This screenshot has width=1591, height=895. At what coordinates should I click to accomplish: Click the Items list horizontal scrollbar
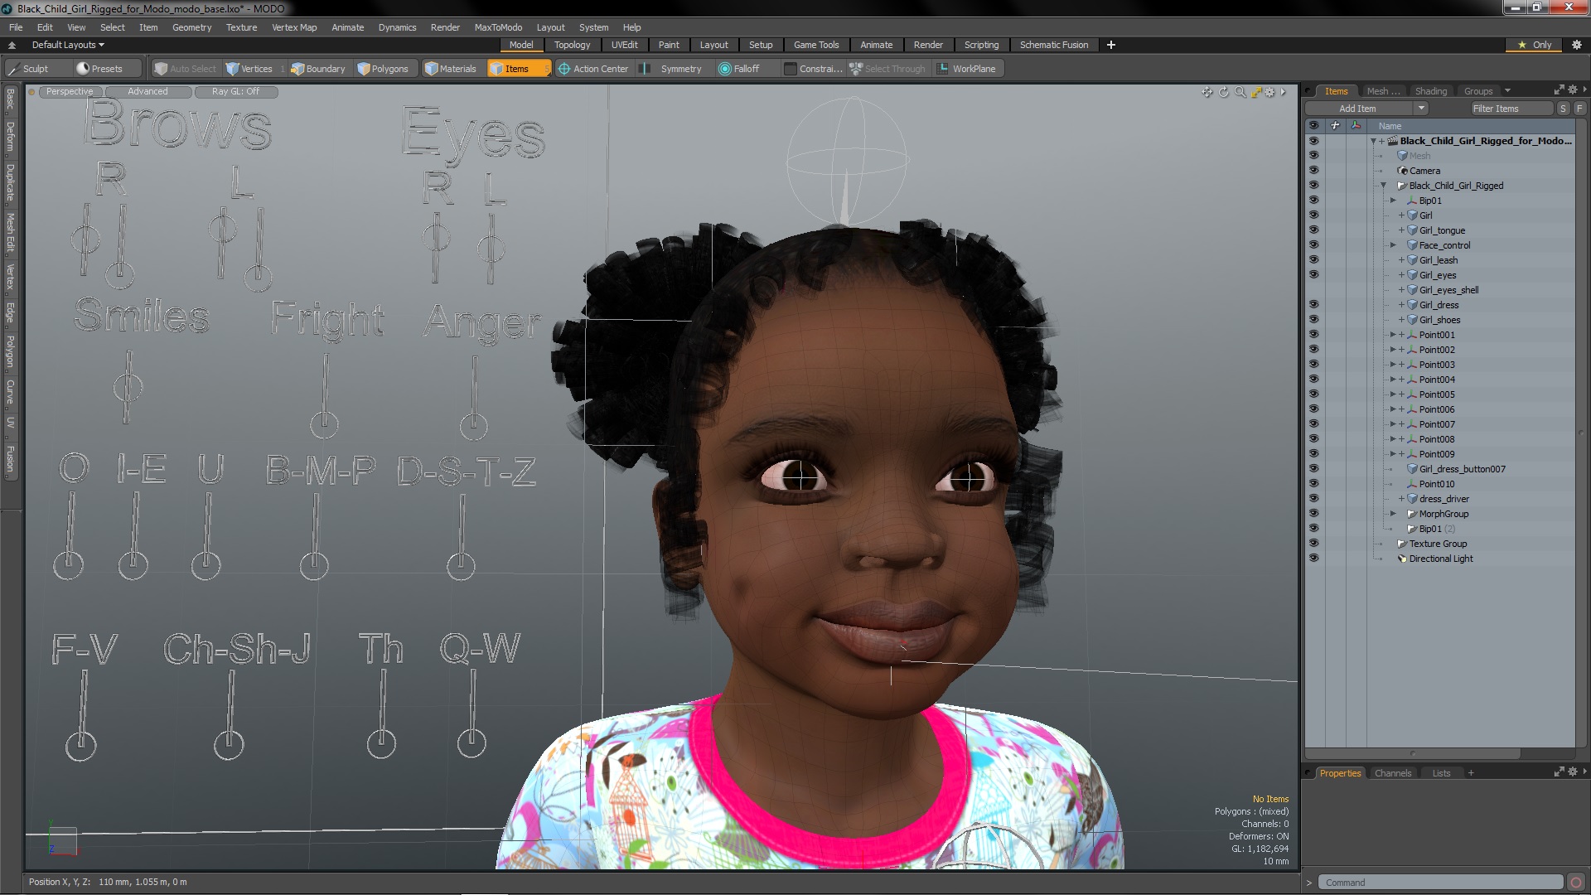1414,753
